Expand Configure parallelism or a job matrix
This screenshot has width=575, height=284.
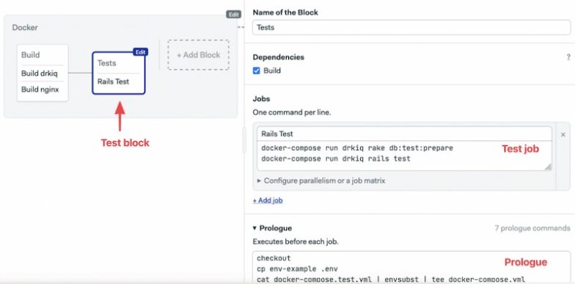[x=321, y=181]
